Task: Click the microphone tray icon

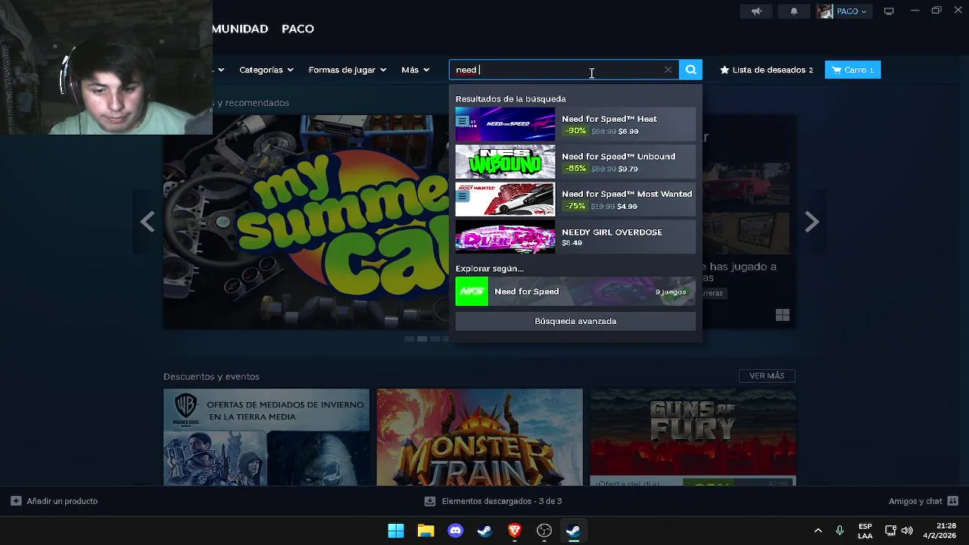Action: [840, 531]
